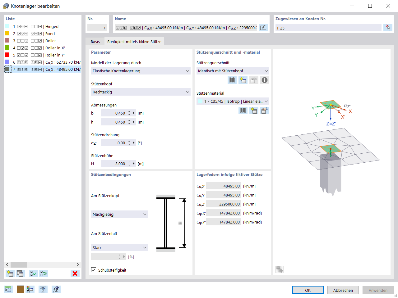Edit the column cross-section
The image size is (398, 298).
[254, 80]
